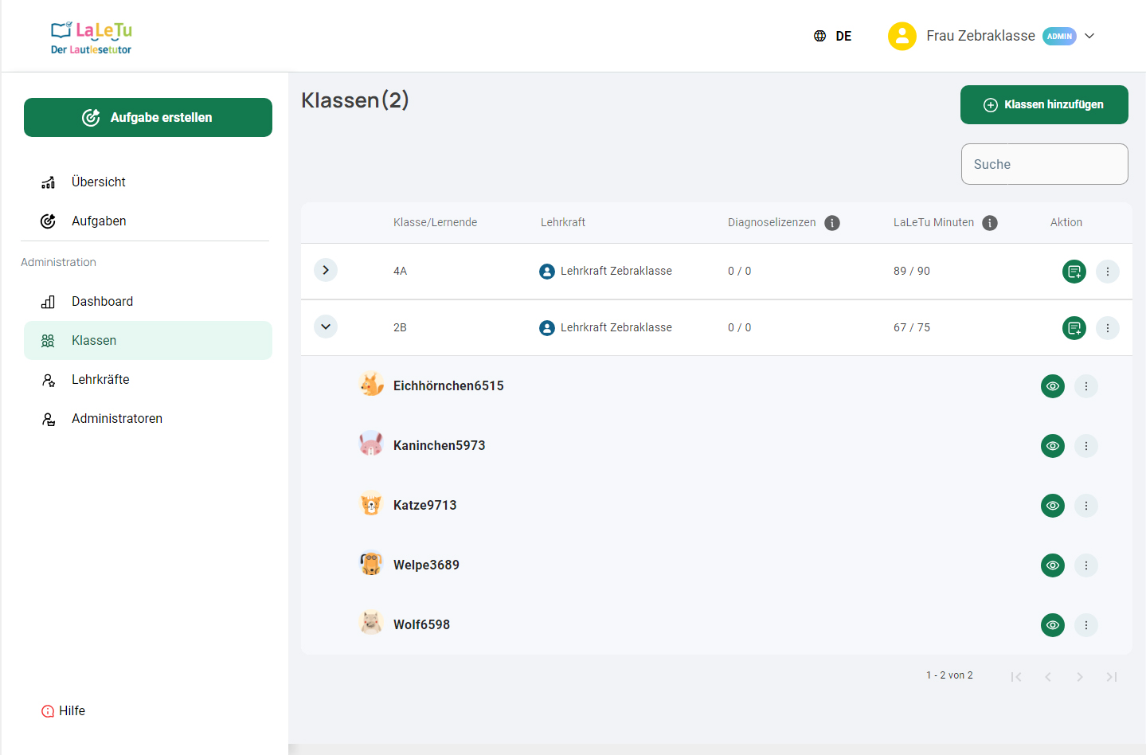Click the LaLeTu Minuten info icon

coord(989,223)
